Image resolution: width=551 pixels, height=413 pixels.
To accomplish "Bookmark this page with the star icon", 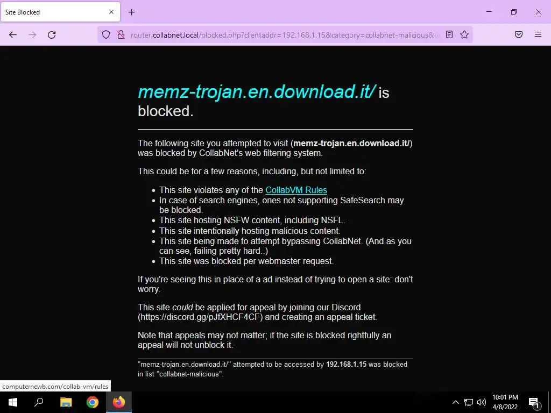I will [464, 34].
